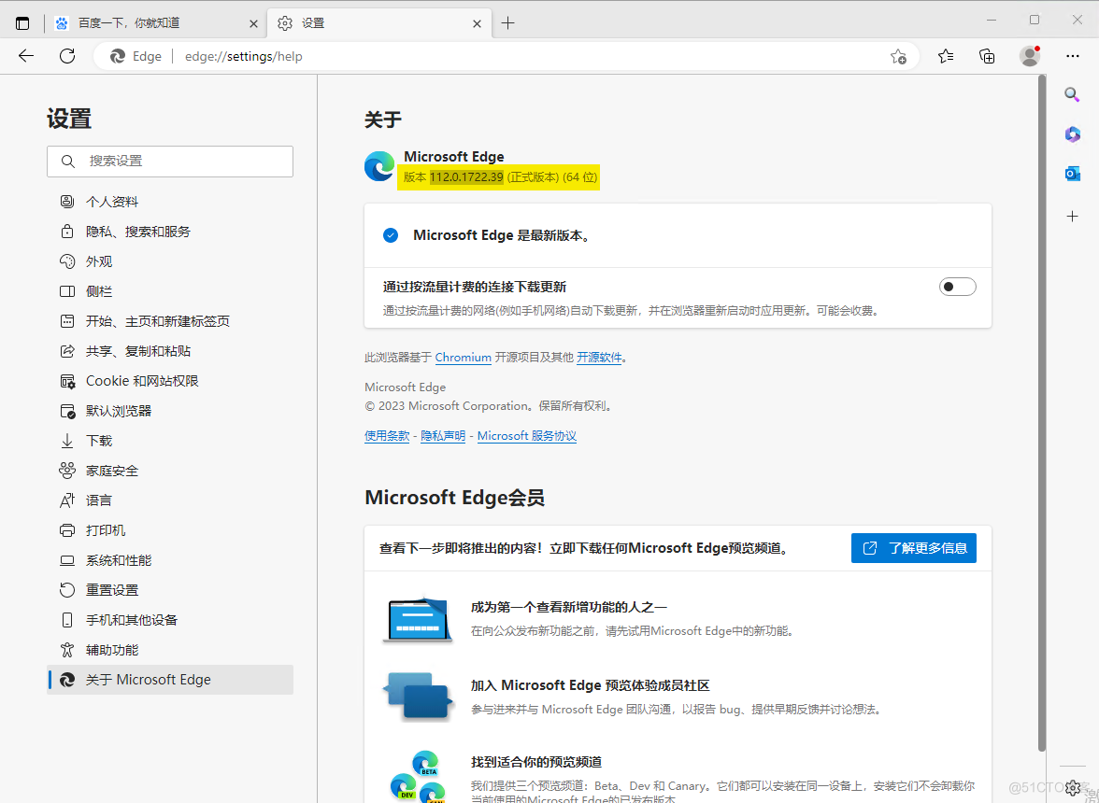Image resolution: width=1099 pixels, height=803 pixels.
Task: Click the 搜索设置 search field
Action: click(x=170, y=162)
